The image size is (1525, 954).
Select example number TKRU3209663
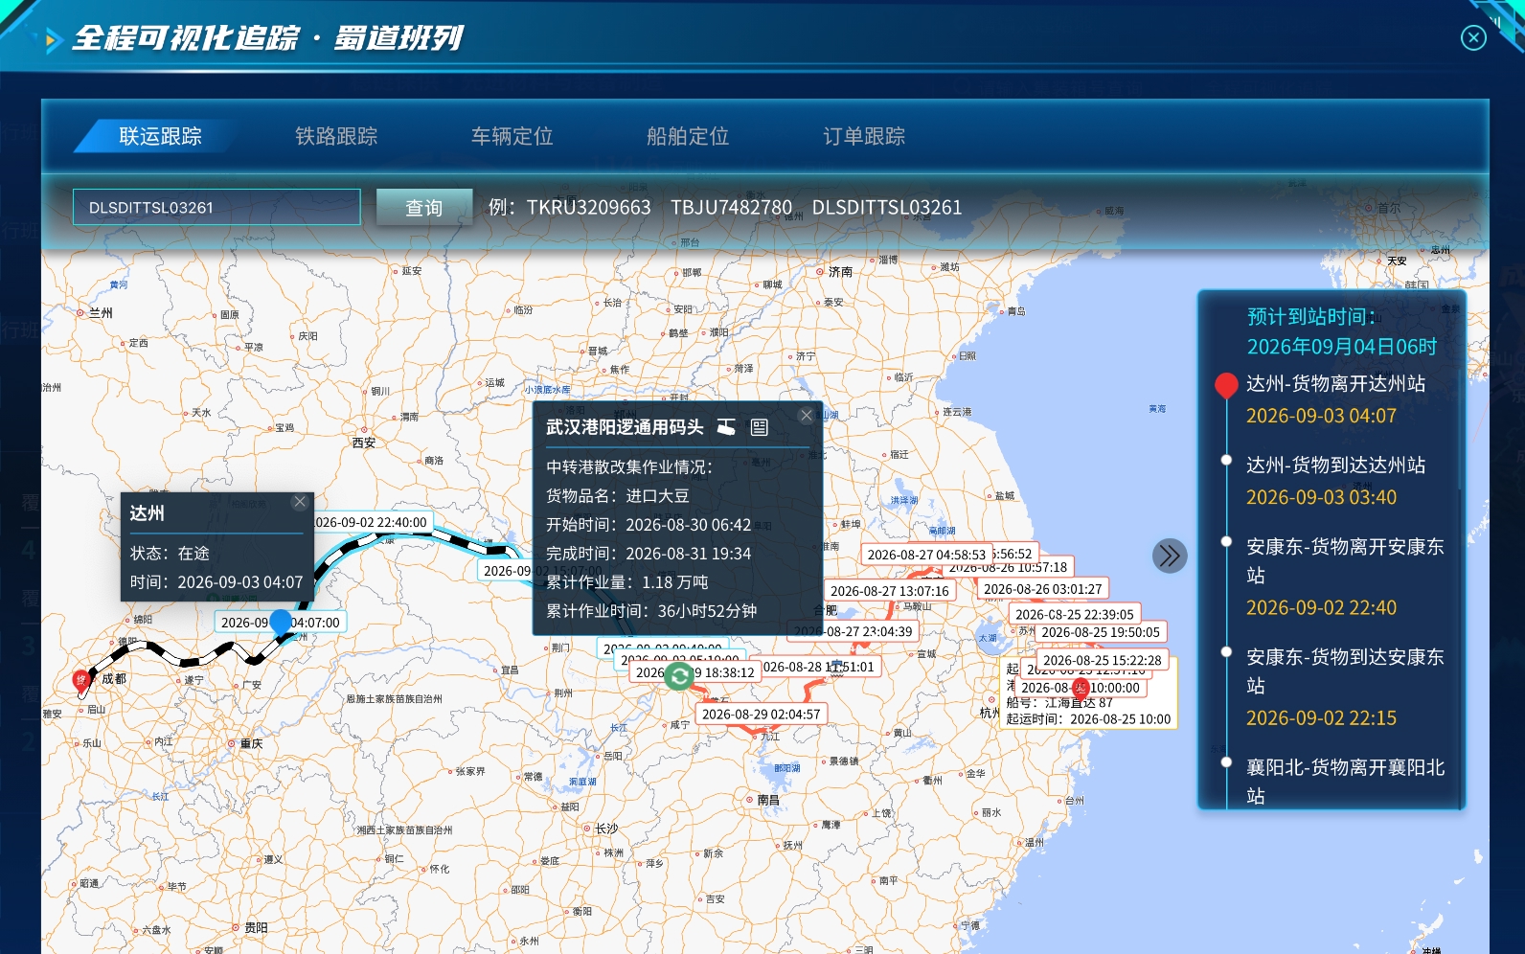589,208
